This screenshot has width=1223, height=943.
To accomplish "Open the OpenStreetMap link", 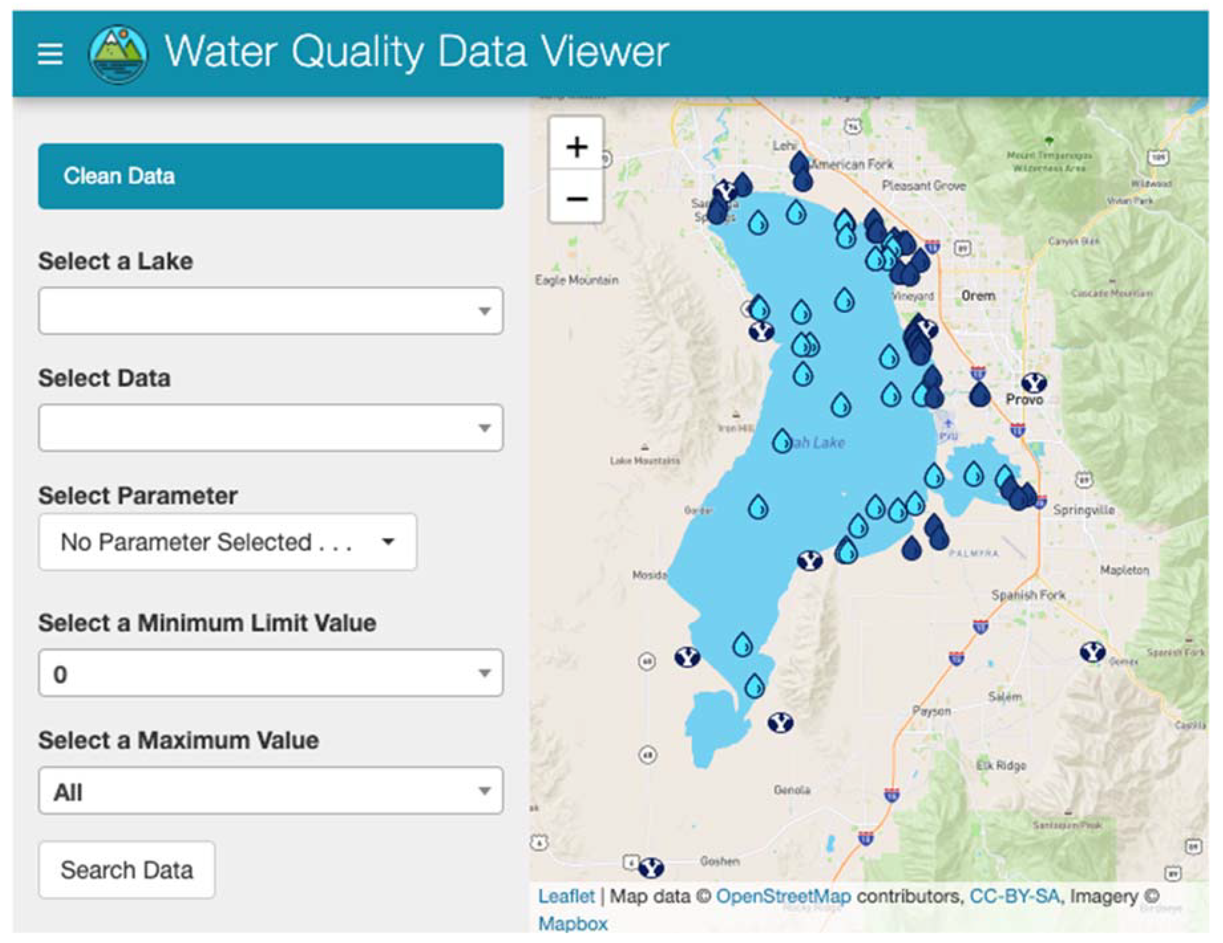I will coord(783,896).
